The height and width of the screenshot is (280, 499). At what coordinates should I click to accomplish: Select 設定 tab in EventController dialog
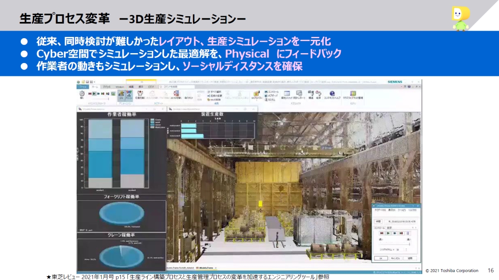tap(389, 228)
